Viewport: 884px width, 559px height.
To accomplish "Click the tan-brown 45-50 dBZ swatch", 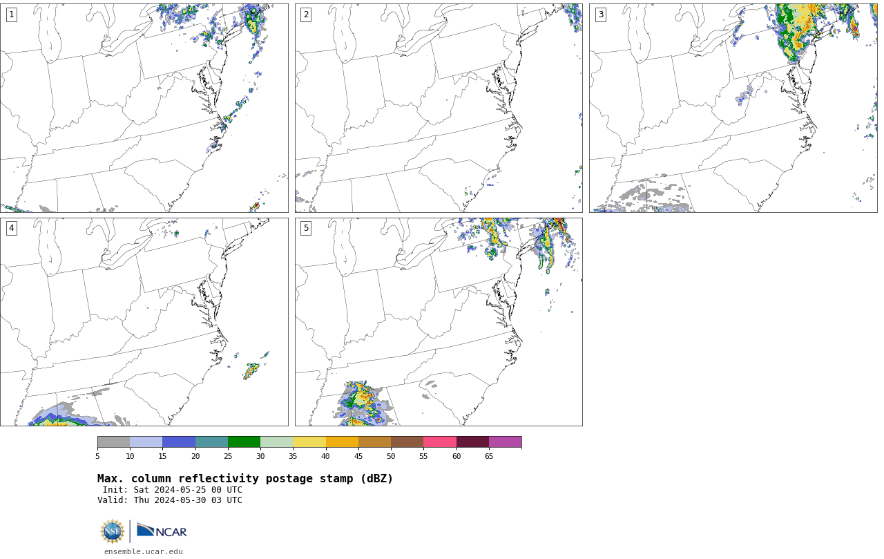I will point(374,442).
